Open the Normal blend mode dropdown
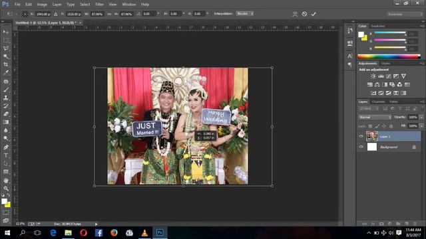Viewport: 426px width, 239px height. point(375,117)
